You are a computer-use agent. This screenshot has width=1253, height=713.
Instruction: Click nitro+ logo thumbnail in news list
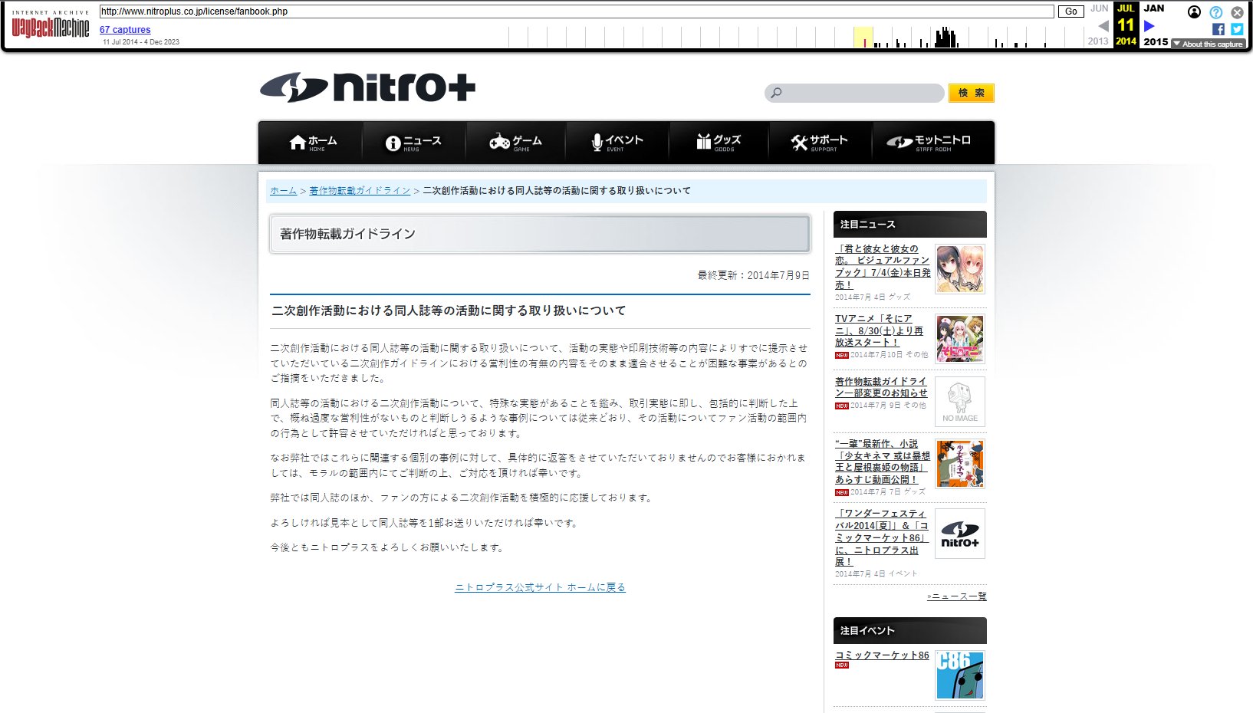(960, 534)
